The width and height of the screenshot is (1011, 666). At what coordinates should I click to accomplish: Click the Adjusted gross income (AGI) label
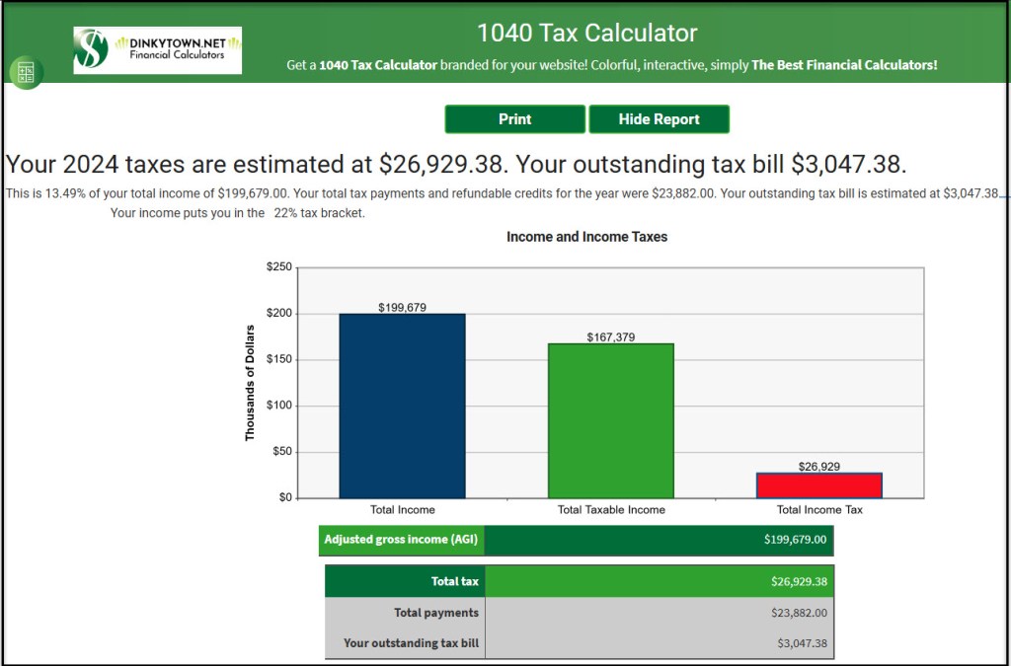tap(402, 540)
